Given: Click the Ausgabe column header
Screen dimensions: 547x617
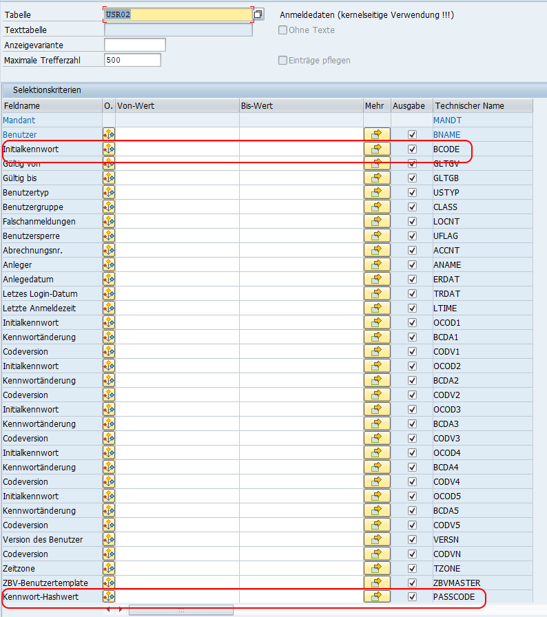Looking at the screenshot, I should pyautogui.click(x=411, y=106).
